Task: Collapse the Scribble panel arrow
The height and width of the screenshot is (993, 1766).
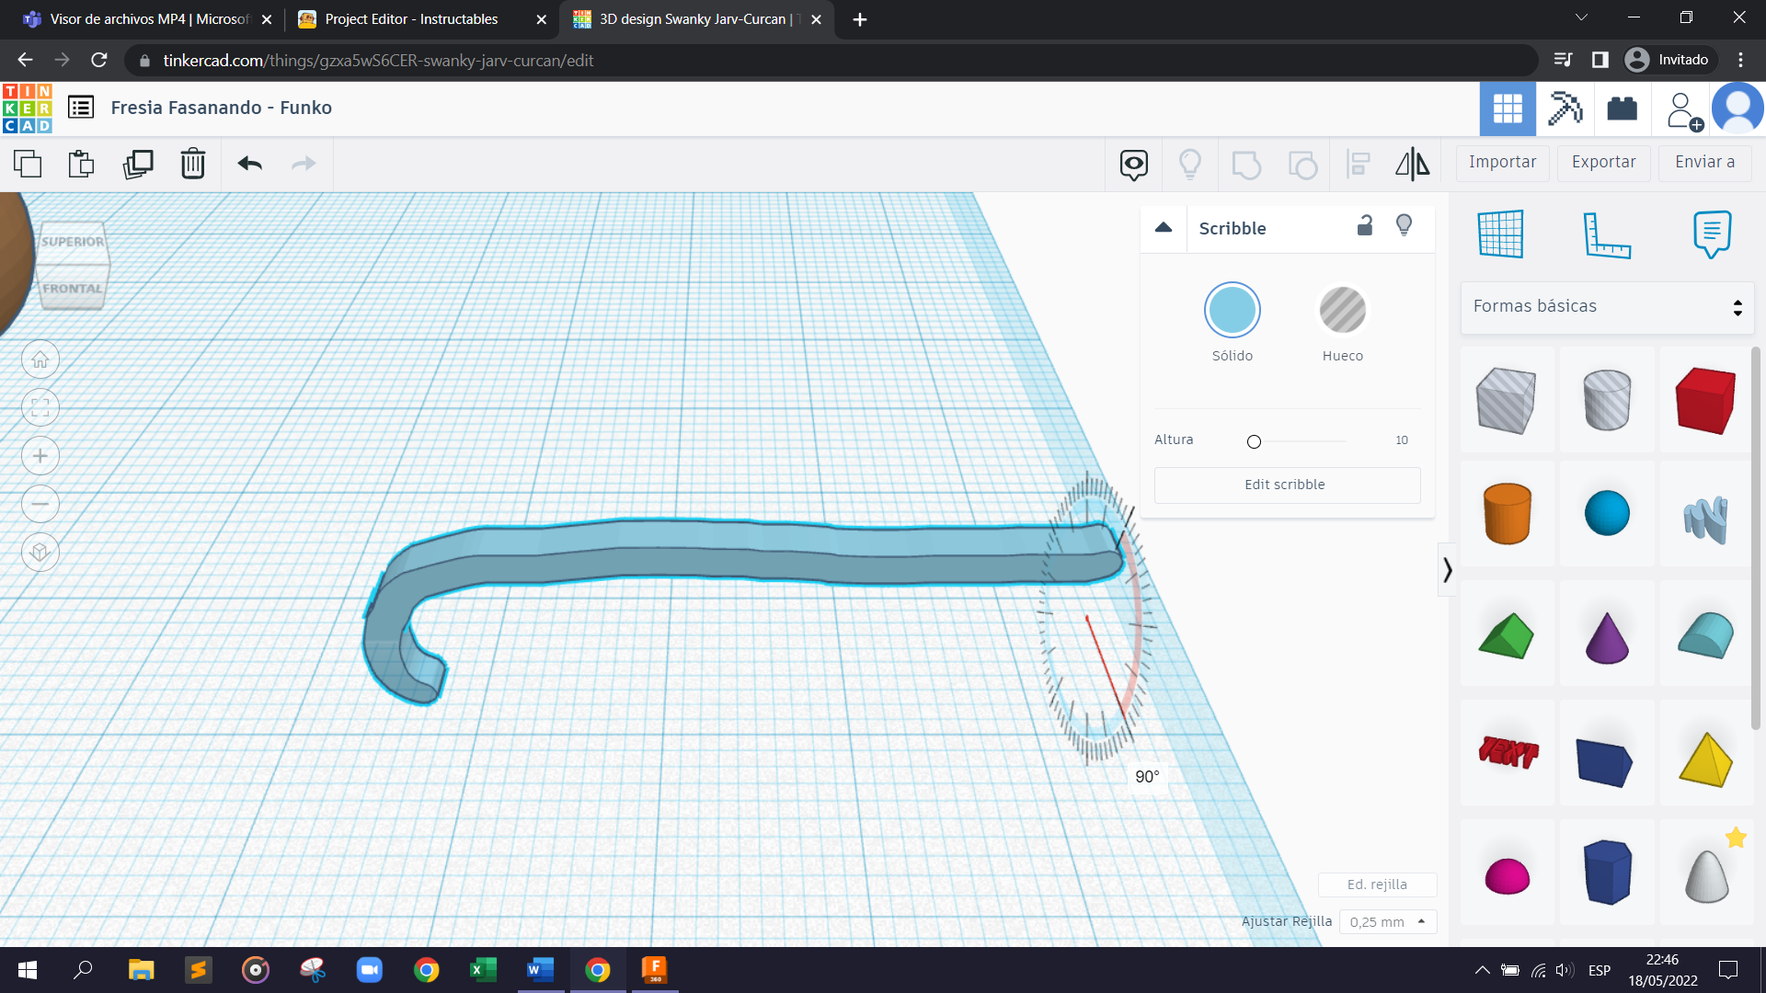Action: (1164, 227)
